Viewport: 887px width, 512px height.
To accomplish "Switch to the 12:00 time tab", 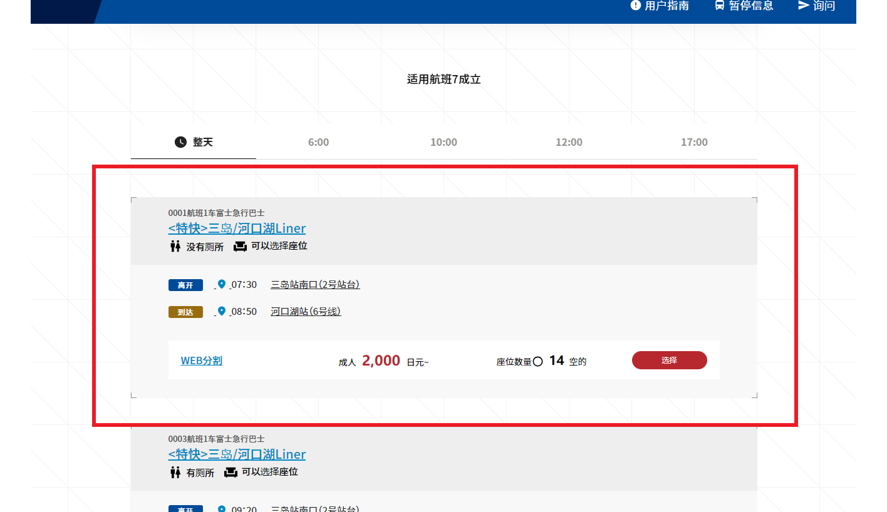I will (569, 142).
